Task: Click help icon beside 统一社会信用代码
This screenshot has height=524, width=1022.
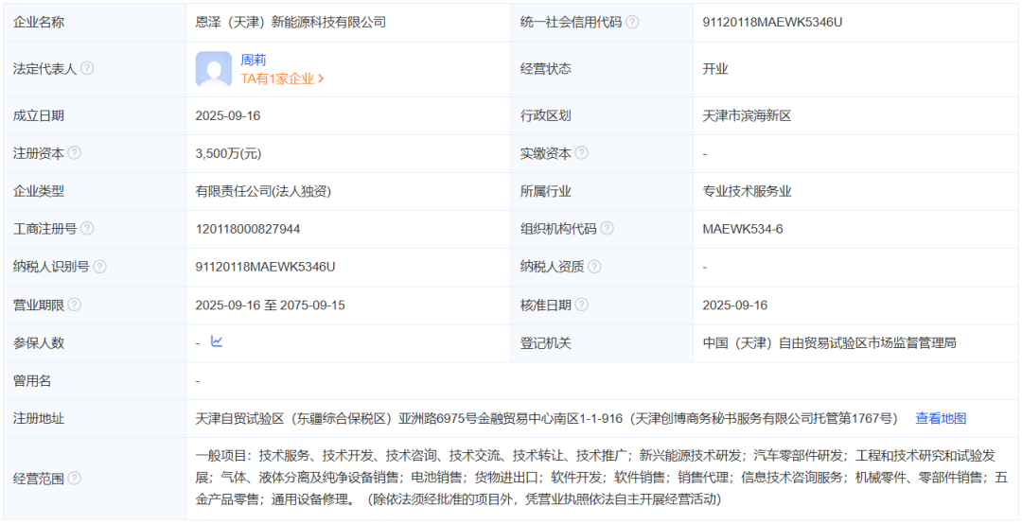Action: point(632,22)
